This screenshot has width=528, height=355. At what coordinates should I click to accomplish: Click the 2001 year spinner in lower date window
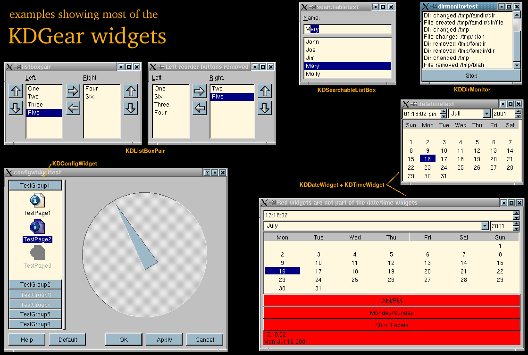516,226
